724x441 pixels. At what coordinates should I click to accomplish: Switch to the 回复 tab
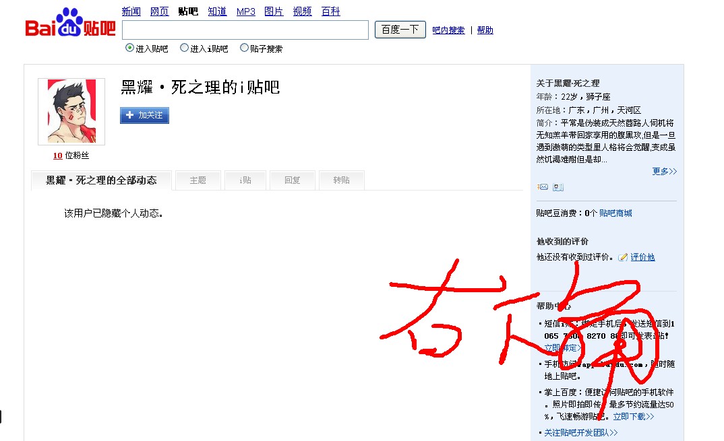pos(293,180)
